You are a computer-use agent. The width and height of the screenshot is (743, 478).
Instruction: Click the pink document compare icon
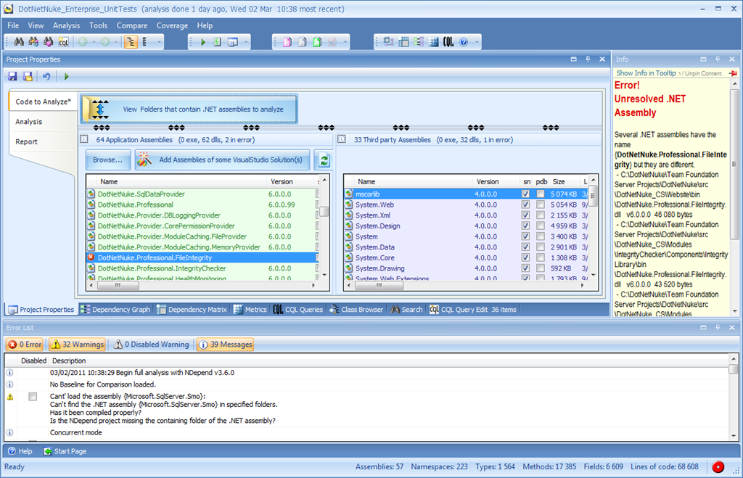coord(287,42)
